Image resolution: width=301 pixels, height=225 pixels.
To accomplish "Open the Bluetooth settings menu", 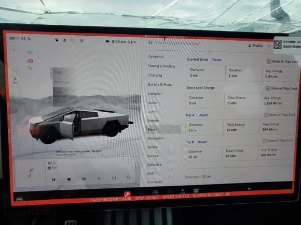I will click(154, 182).
